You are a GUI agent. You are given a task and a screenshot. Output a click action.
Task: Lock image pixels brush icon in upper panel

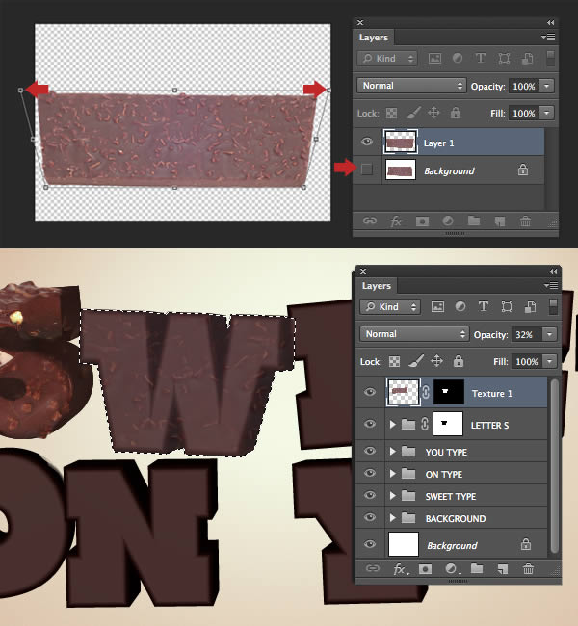click(x=413, y=113)
